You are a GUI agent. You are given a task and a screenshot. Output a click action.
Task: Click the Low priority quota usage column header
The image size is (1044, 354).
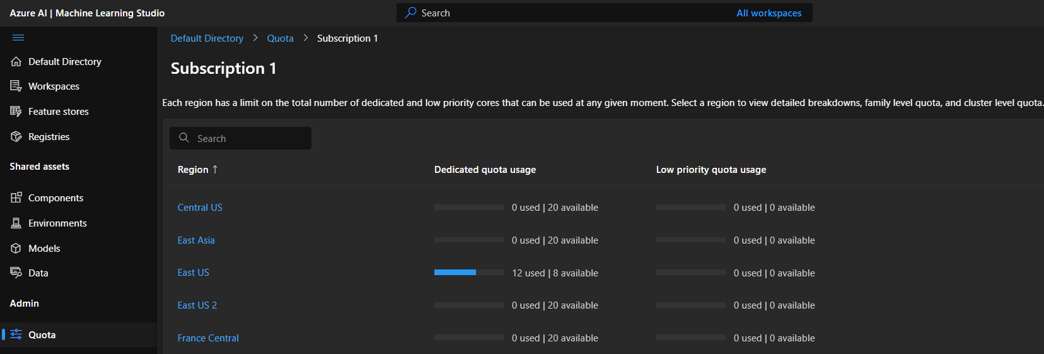click(x=711, y=170)
